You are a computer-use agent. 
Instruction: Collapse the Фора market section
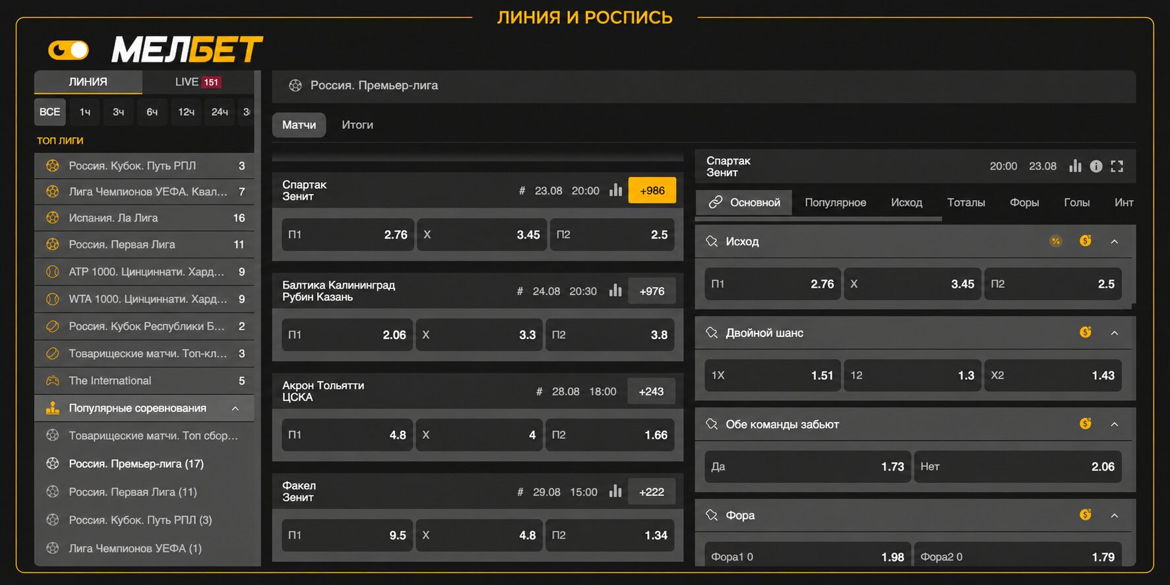1115,515
